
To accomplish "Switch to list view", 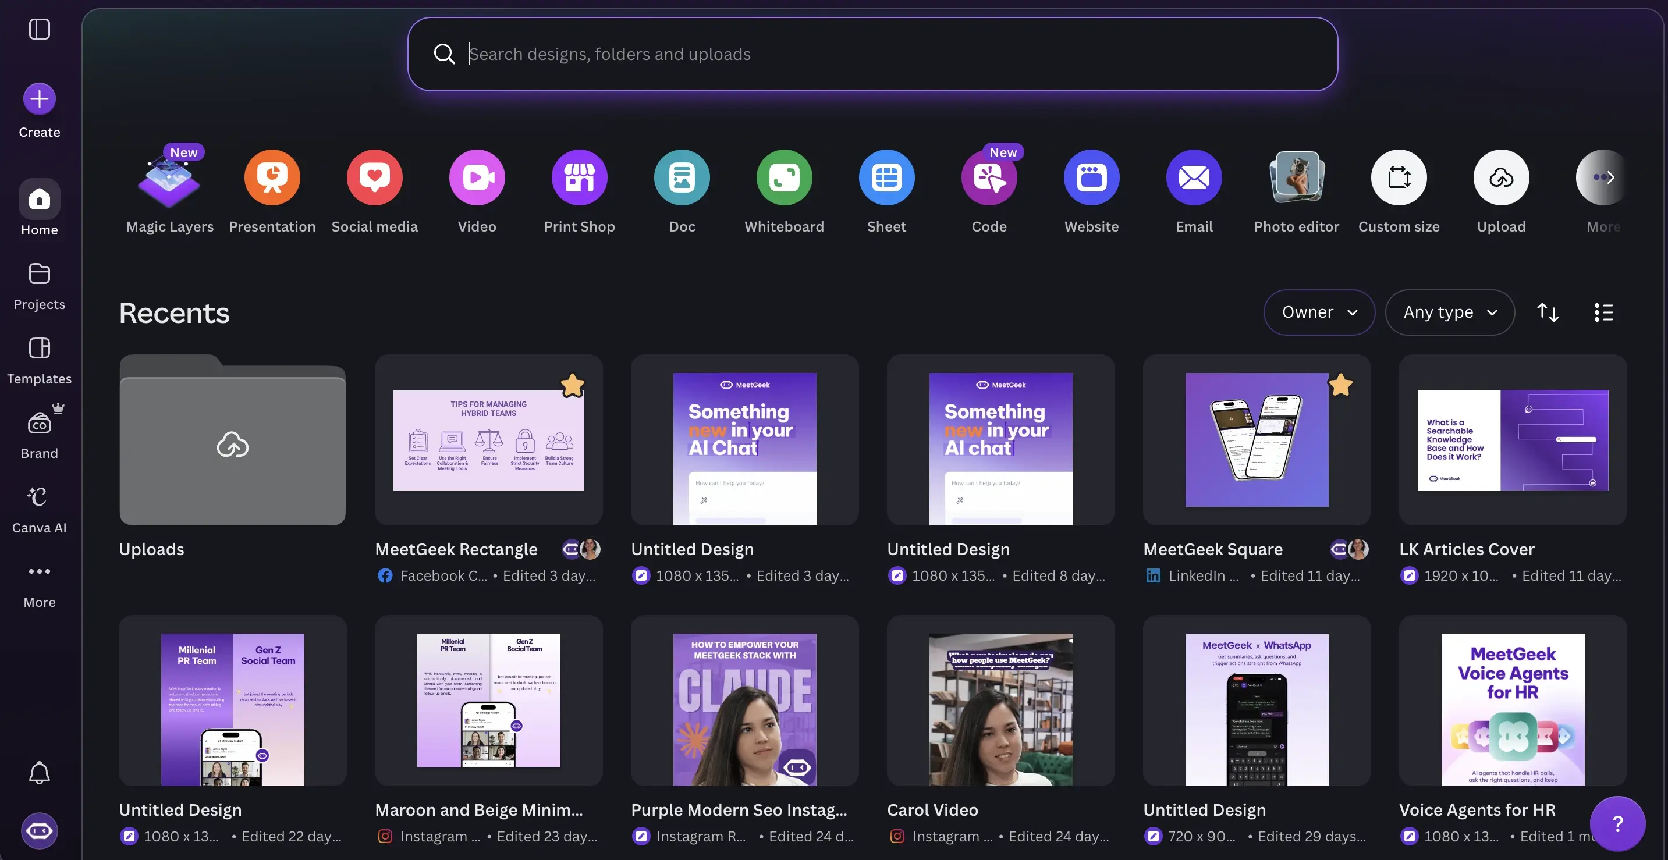I will 1603,312.
